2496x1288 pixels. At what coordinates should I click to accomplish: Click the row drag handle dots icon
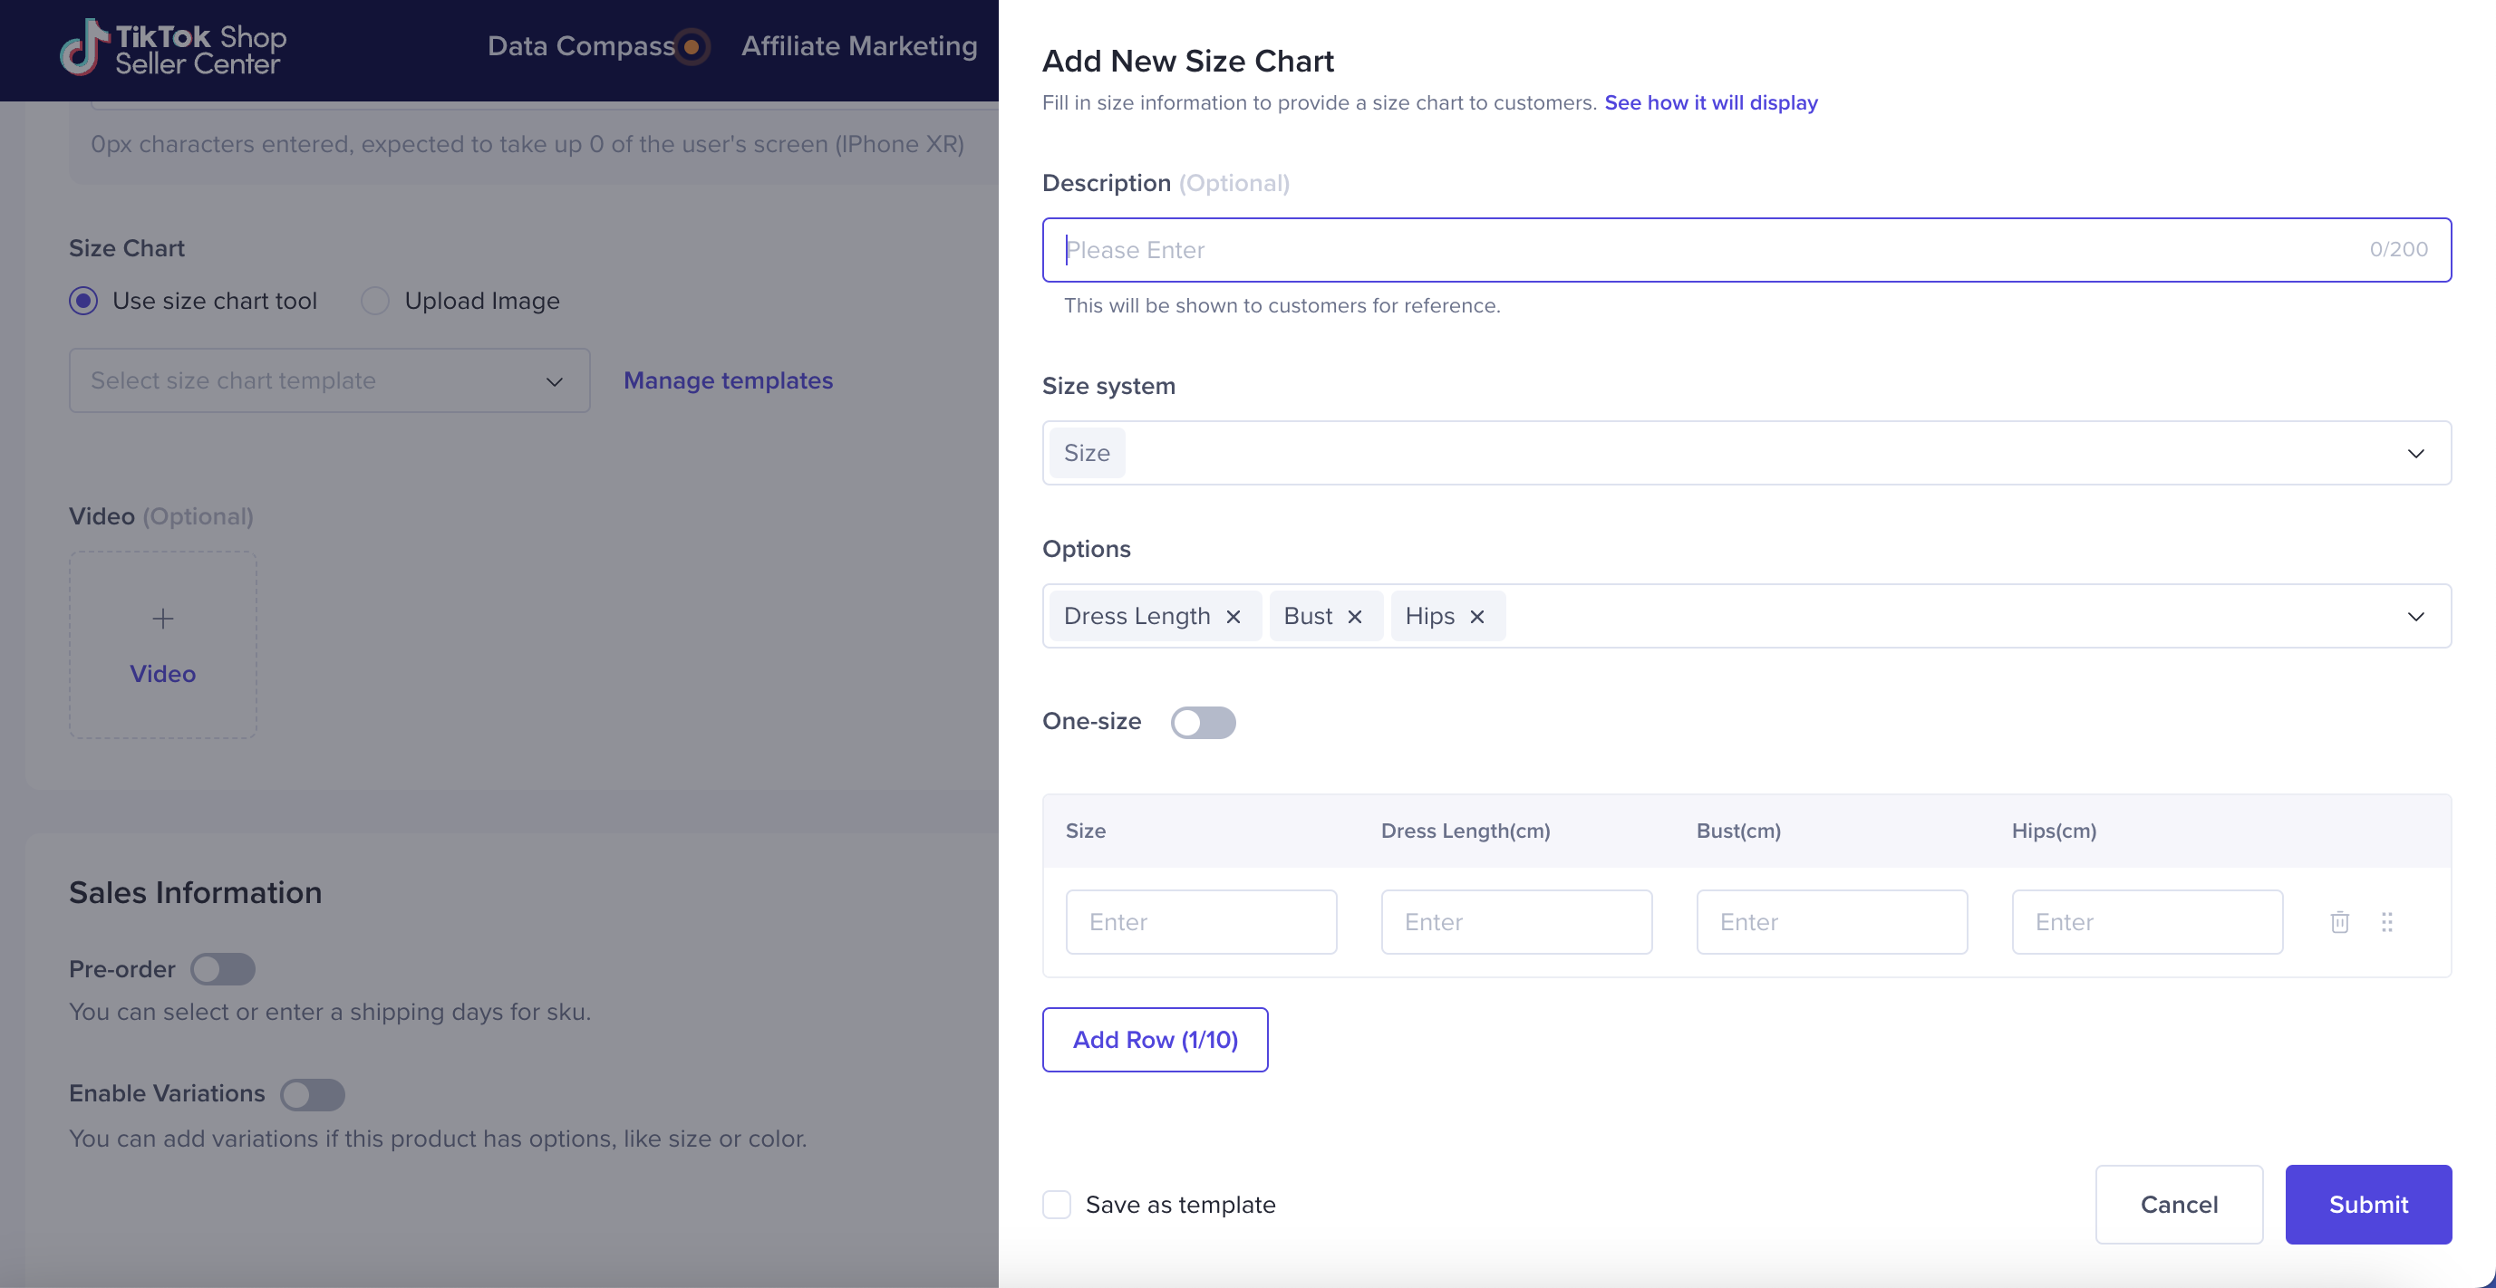(x=2386, y=922)
